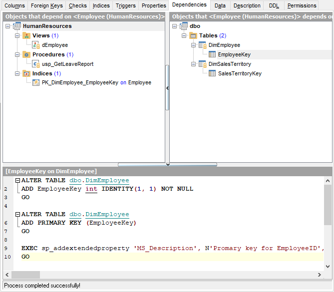Click the SalesTerritoryKey column icon
Screen dimensions: 334x292
(x=212, y=73)
